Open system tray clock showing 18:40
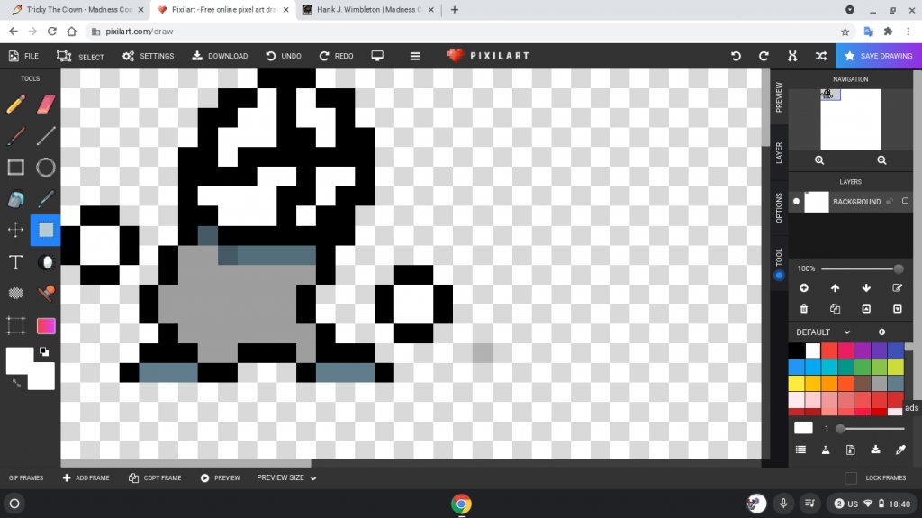 (x=872, y=504)
